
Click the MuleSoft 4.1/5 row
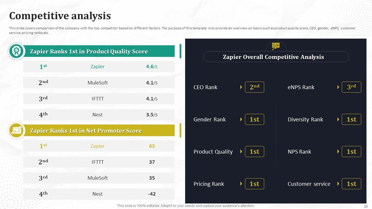(99, 83)
